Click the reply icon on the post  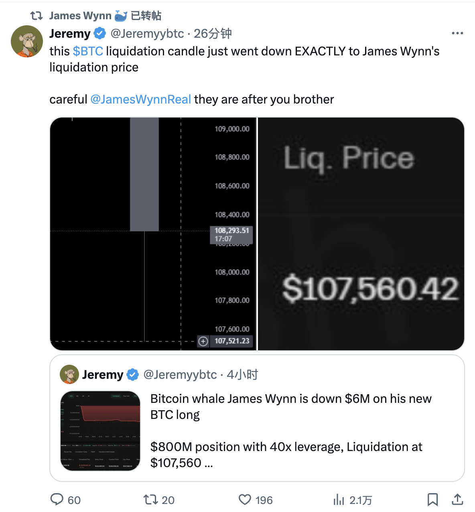[58, 500]
